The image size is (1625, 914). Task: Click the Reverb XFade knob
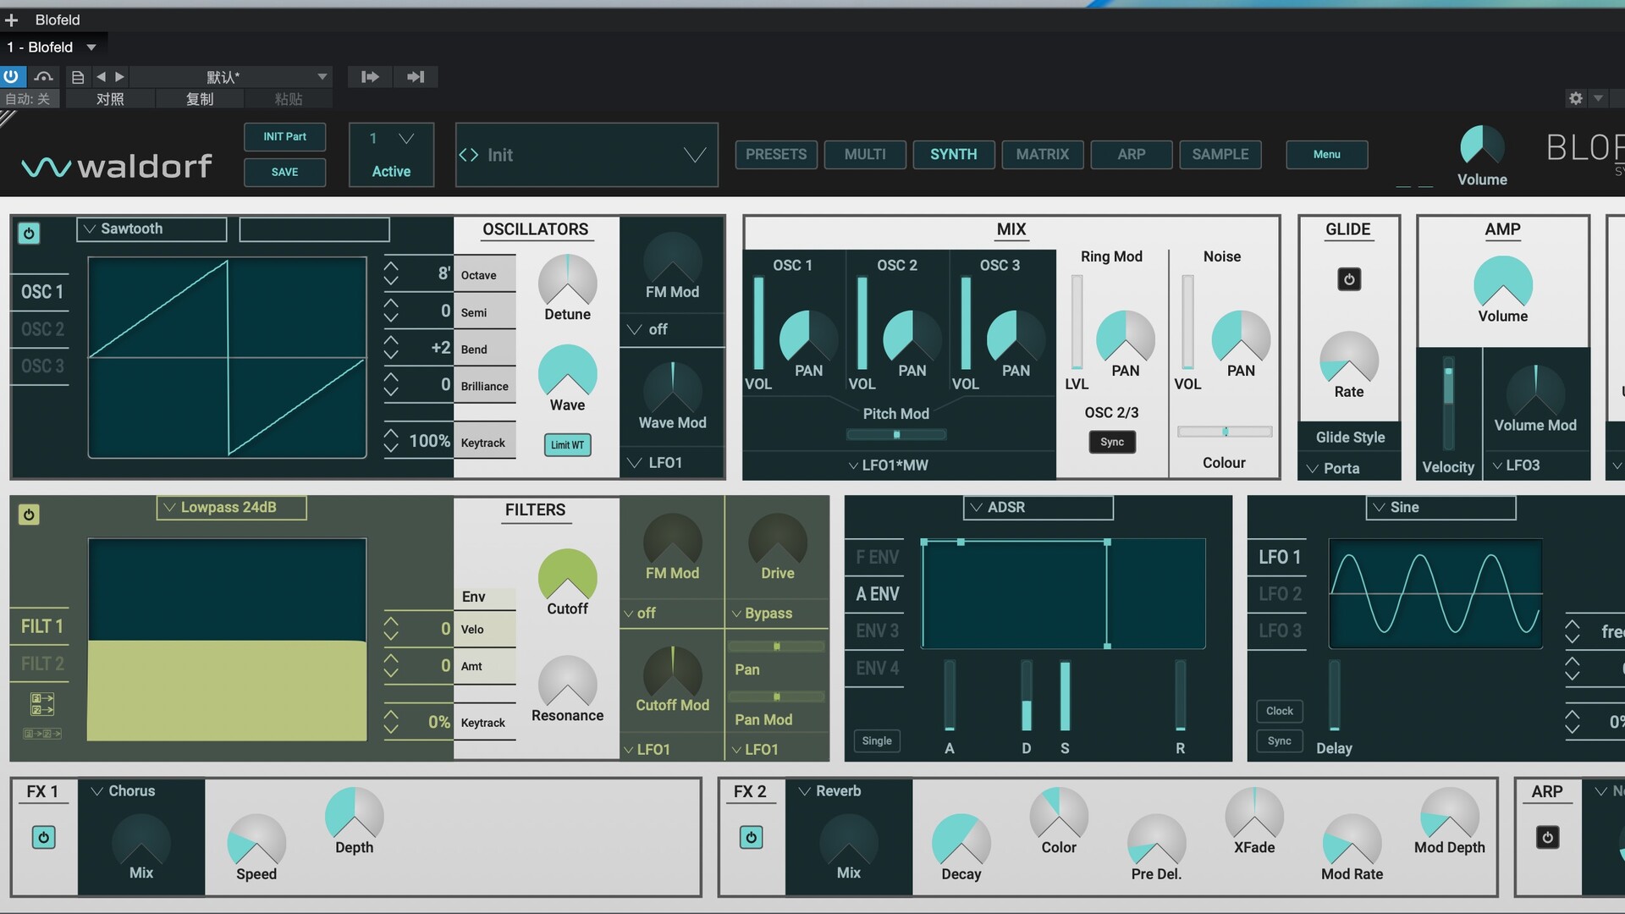(x=1254, y=815)
